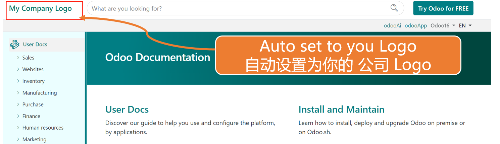Click the search magnifier icon

(x=394, y=8)
